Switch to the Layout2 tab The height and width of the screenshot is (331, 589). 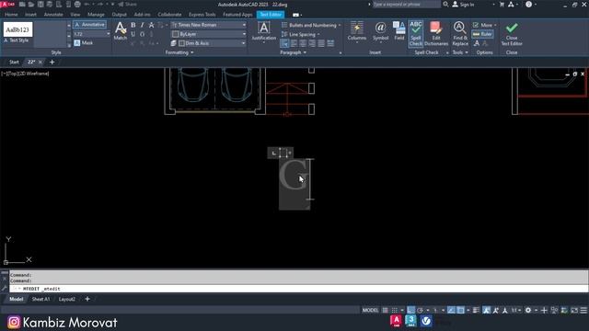click(x=67, y=299)
